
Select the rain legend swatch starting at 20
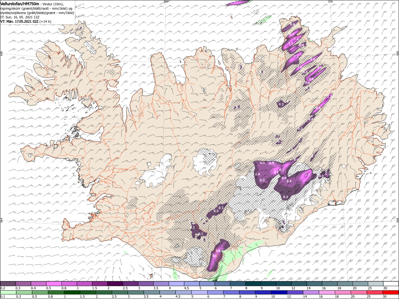359,292
